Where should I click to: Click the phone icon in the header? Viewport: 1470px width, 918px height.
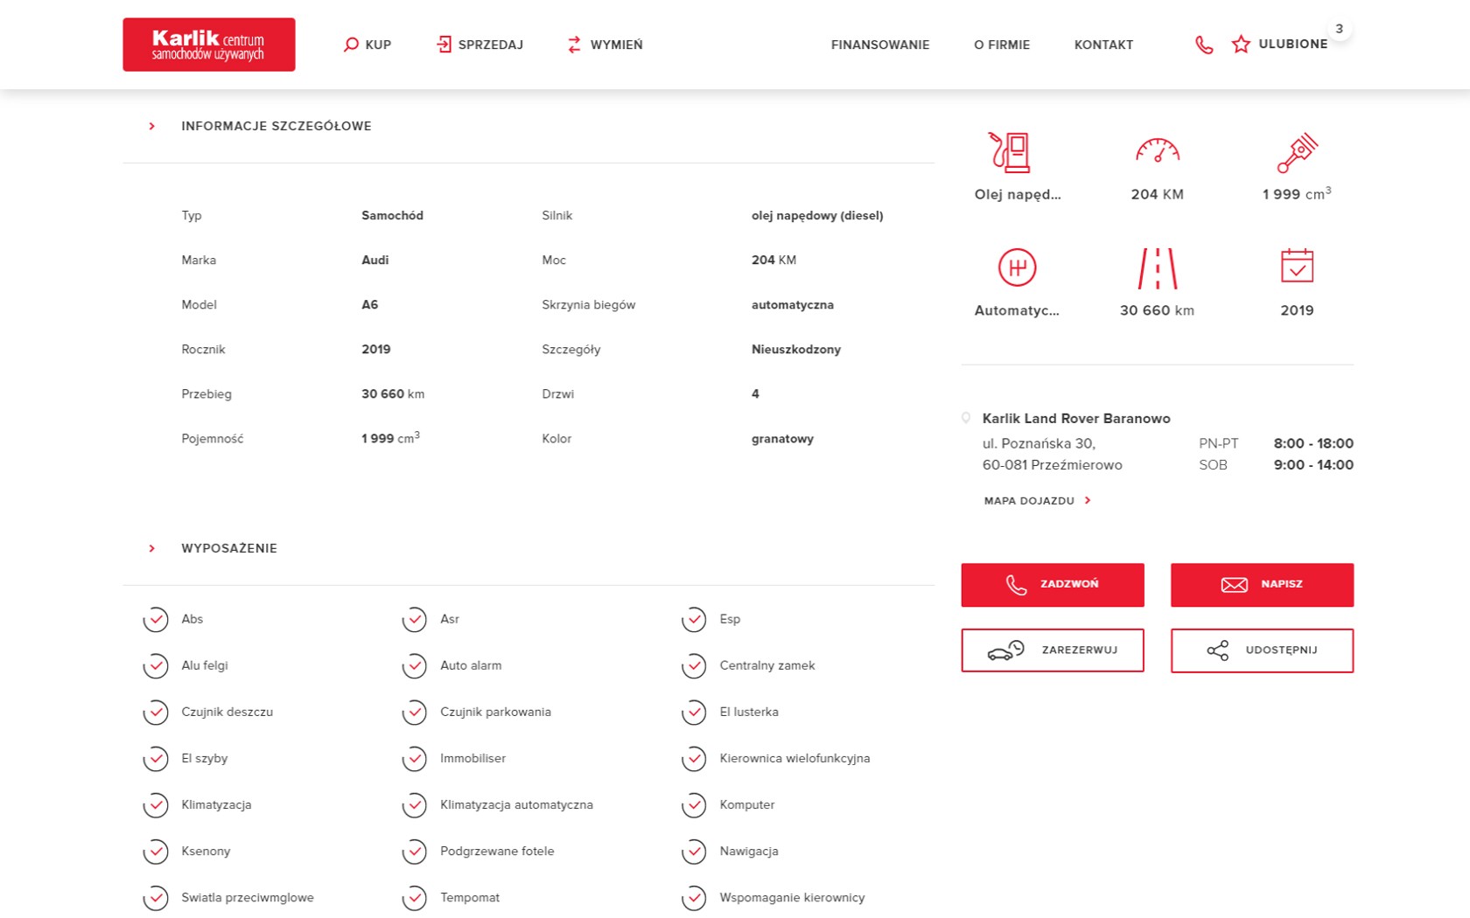[x=1204, y=45]
